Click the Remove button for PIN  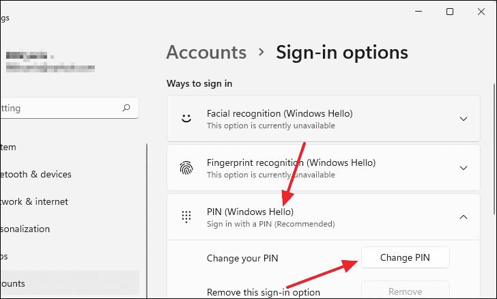pos(406,290)
